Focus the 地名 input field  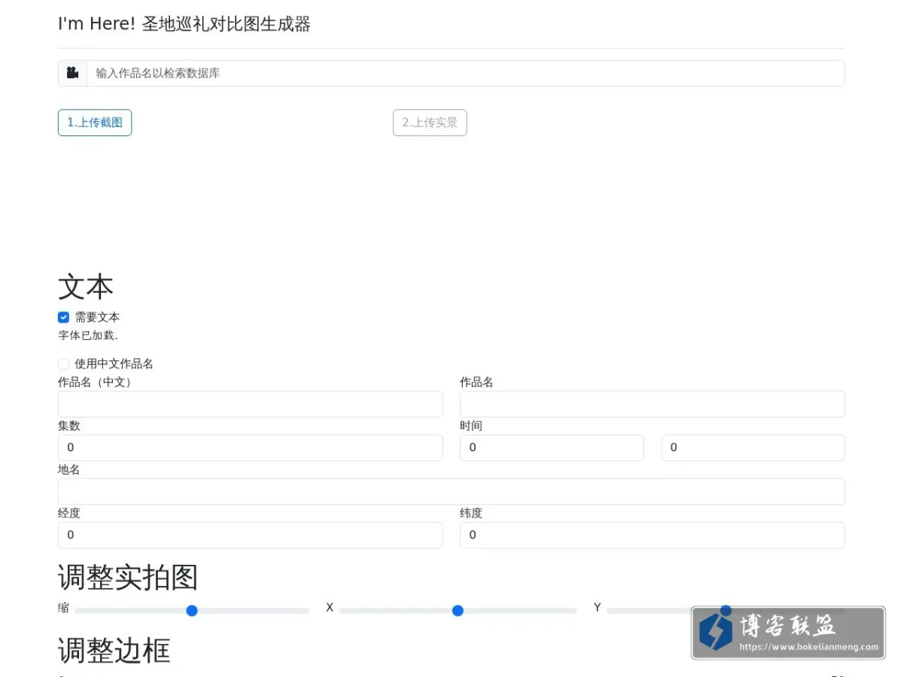point(451,491)
